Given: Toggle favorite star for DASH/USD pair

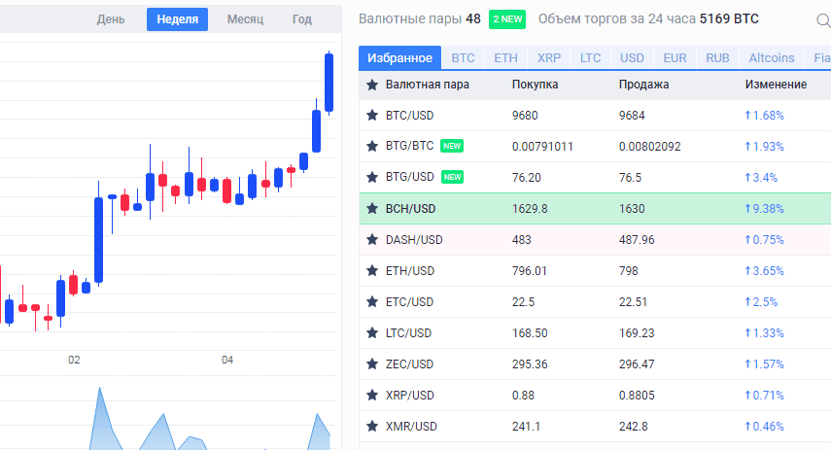Looking at the screenshot, I should [372, 239].
